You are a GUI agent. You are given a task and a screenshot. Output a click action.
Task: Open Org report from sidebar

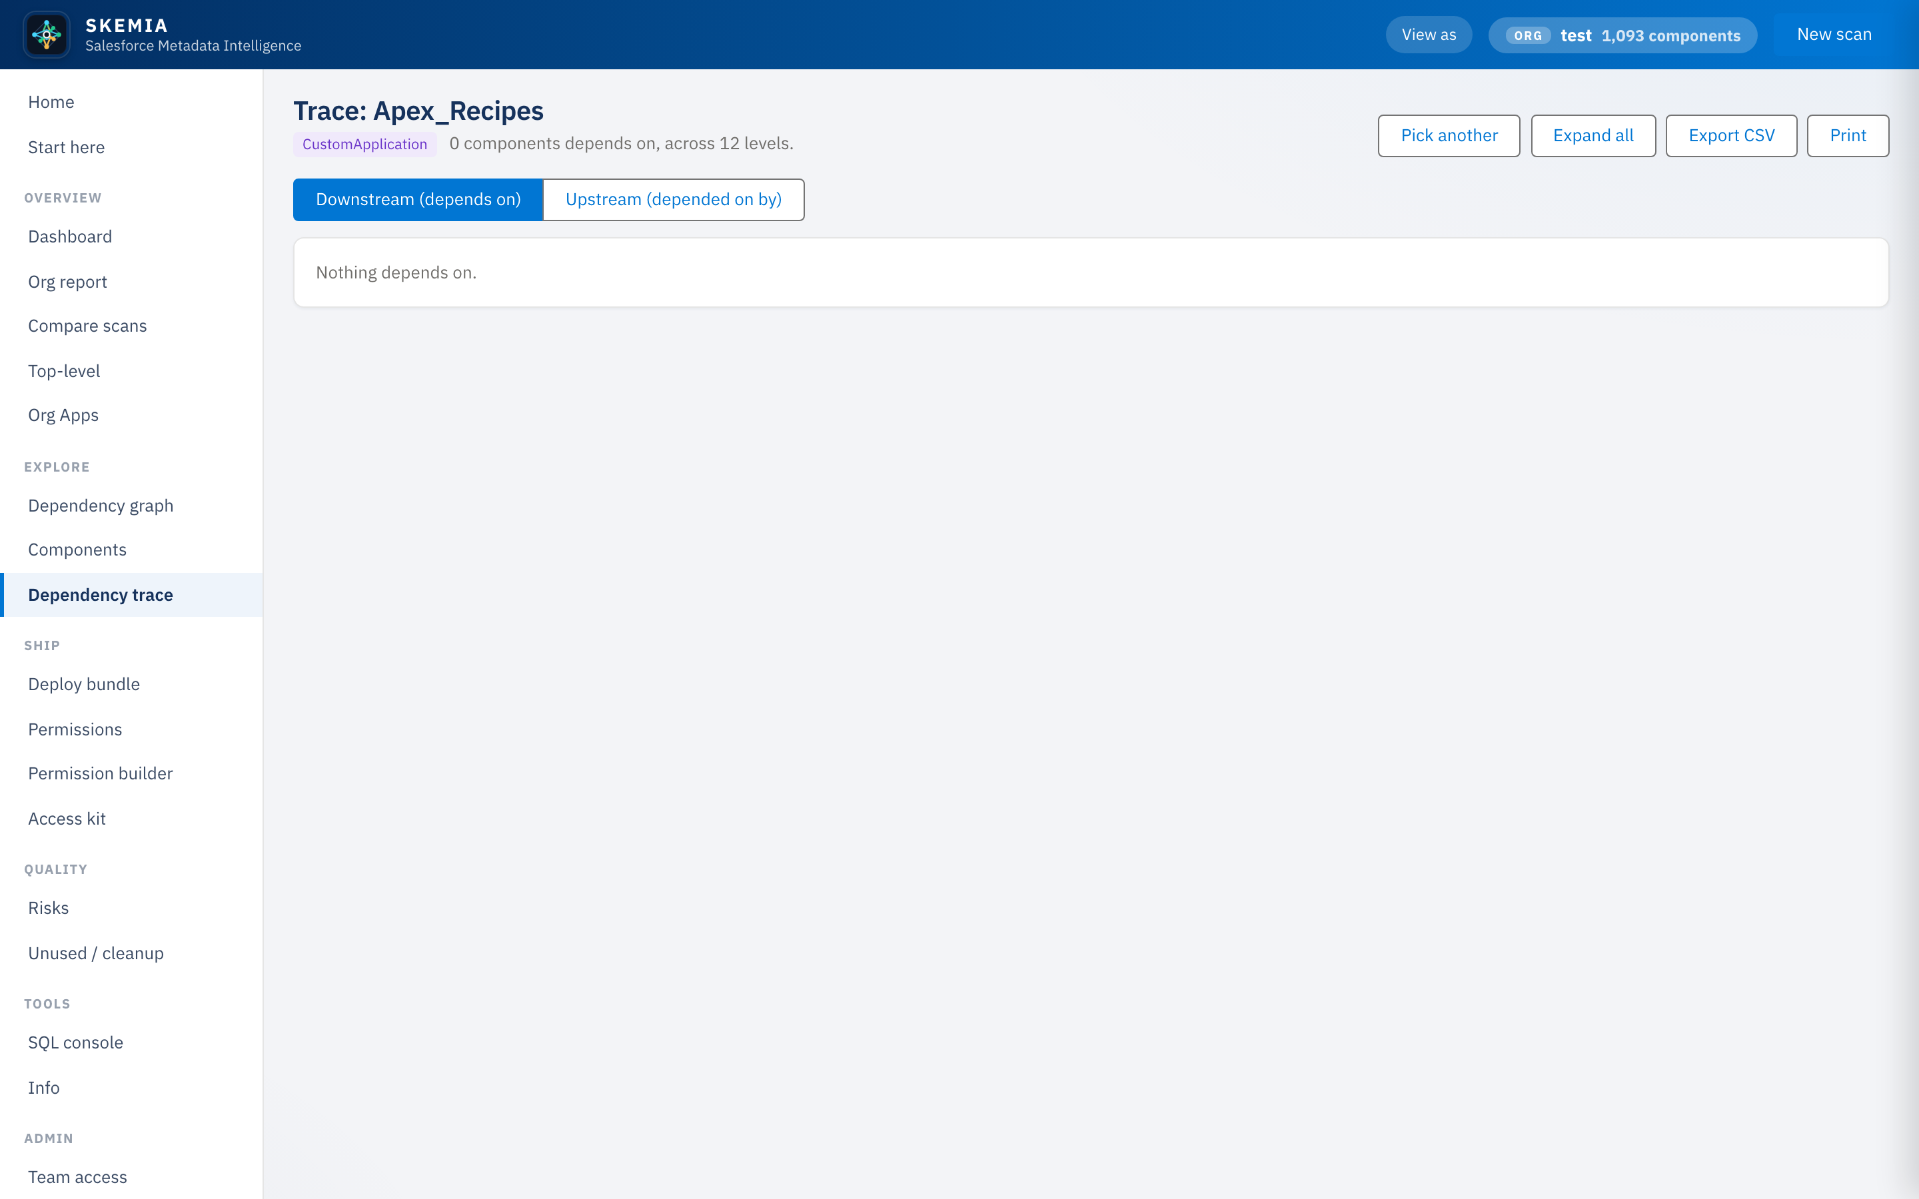point(132,282)
